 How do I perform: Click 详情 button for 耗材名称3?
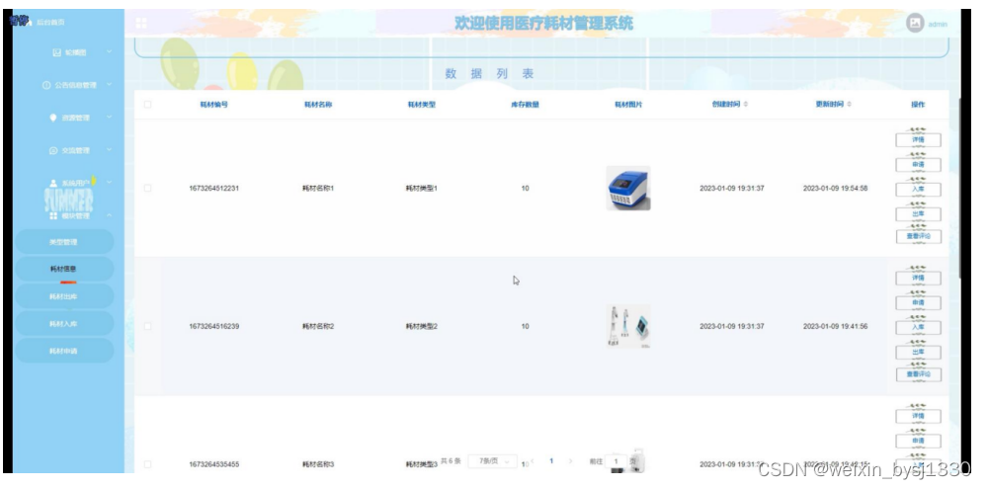coord(919,417)
